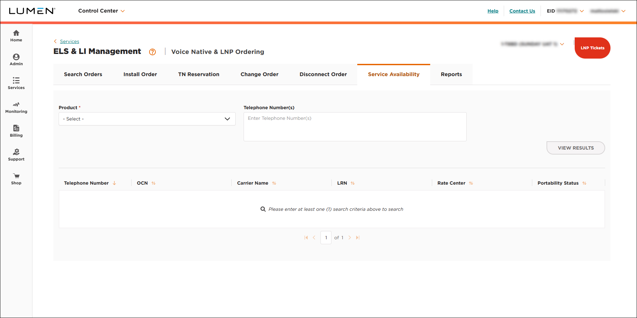The height and width of the screenshot is (318, 637).
Task: Go to previous results page
Action: pyautogui.click(x=314, y=238)
